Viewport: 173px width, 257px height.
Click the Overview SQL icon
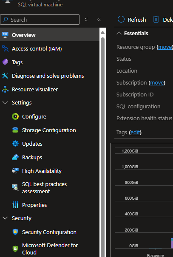coord(5,35)
